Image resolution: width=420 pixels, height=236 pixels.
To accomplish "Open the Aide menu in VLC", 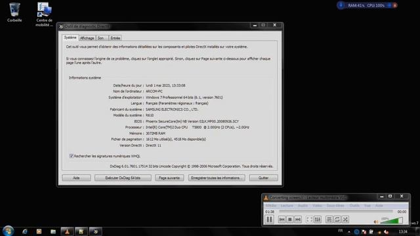I will click(379, 205).
